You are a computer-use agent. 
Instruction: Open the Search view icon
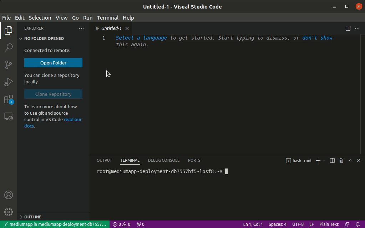(x=8, y=48)
